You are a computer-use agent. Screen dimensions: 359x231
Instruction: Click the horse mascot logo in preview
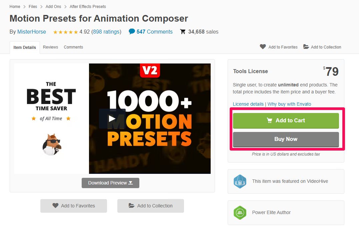(x=52, y=145)
